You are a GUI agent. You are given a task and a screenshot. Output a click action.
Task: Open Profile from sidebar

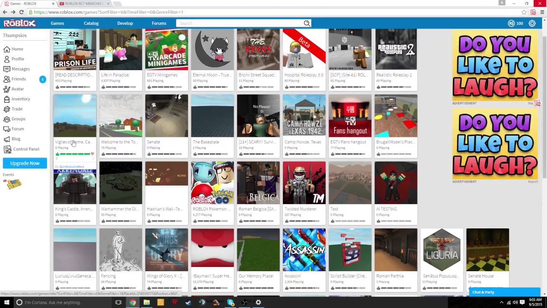tap(14, 59)
